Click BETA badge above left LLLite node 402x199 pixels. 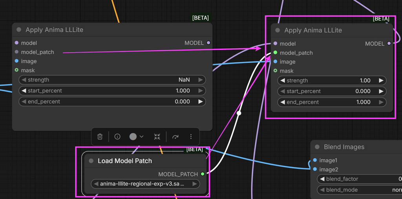[x=201, y=18]
